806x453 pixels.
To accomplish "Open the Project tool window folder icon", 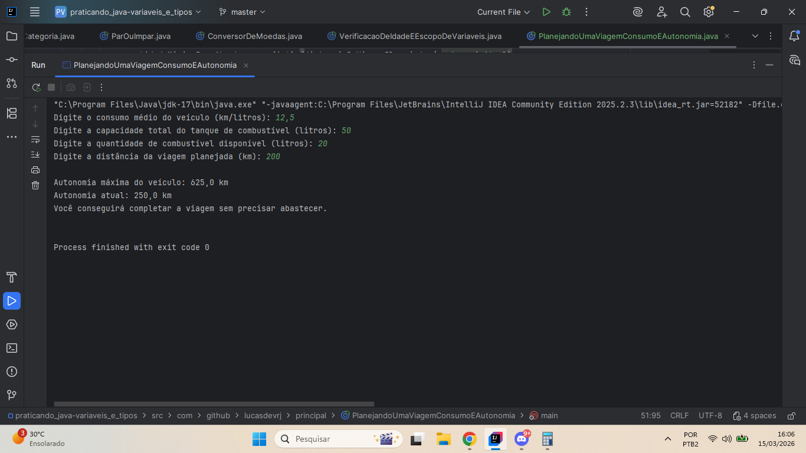I will coord(12,36).
